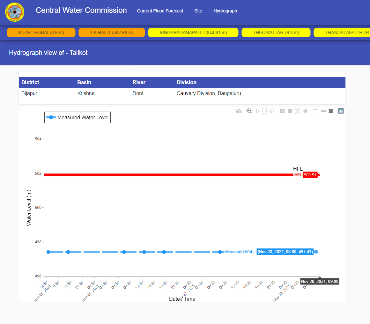Enable show closest data on hover

coord(323,111)
